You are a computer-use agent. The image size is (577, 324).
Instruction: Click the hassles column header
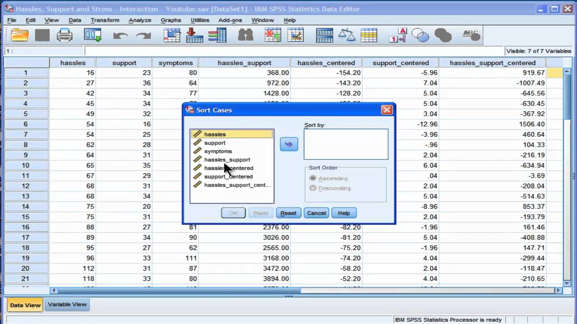pyautogui.click(x=73, y=63)
